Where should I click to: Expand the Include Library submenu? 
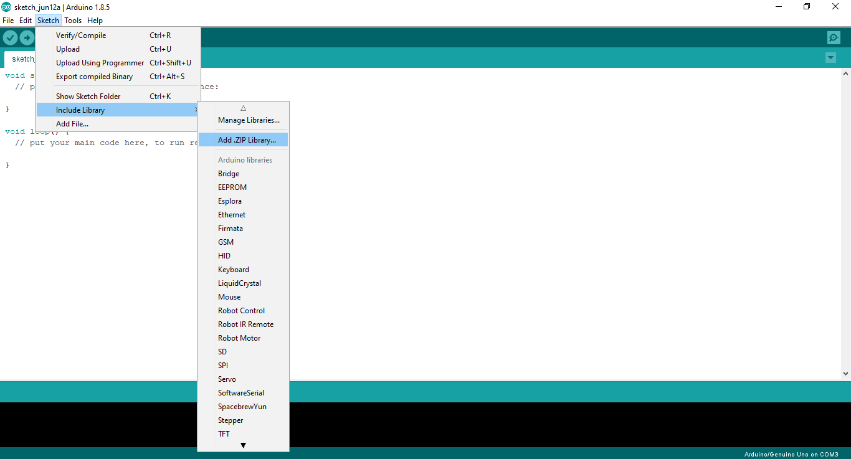click(x=118, y=110)
